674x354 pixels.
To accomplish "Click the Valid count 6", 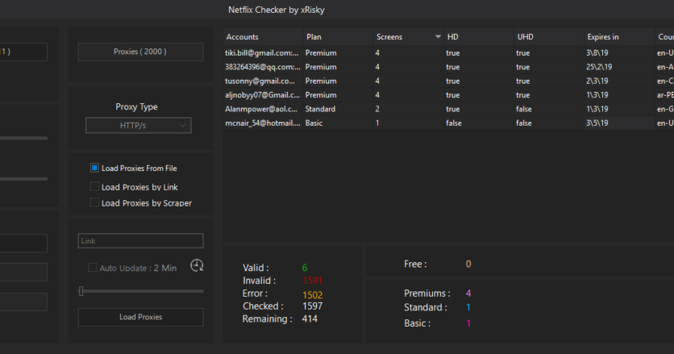I will (x=305, y=268).
